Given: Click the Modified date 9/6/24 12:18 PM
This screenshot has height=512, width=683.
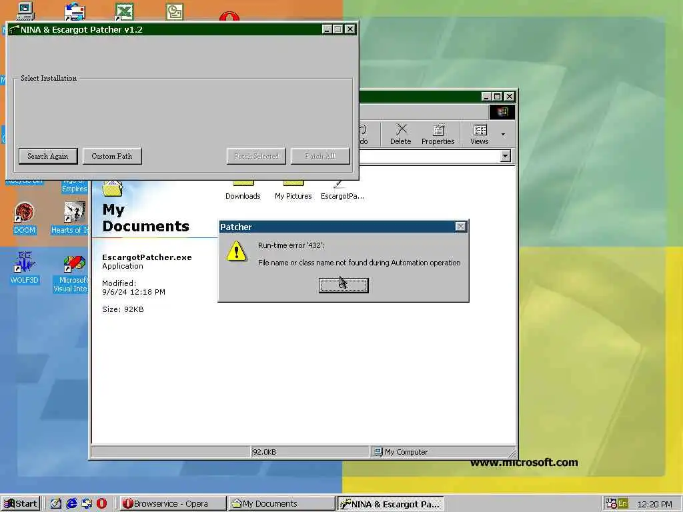Looking at the screenshot, I should tap(133, 292).
